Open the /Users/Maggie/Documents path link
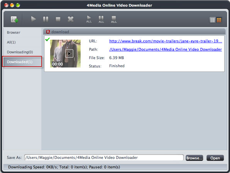The height and width of the screenshot is (173, 230). [166, 50]
